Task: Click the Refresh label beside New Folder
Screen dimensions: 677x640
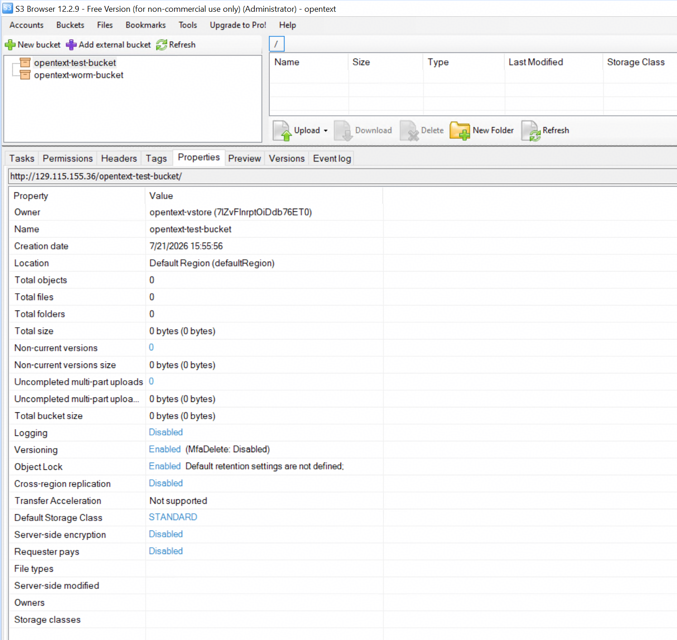Action: 556,130
